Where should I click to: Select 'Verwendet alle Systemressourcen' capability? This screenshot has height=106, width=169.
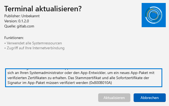(34, 43)
